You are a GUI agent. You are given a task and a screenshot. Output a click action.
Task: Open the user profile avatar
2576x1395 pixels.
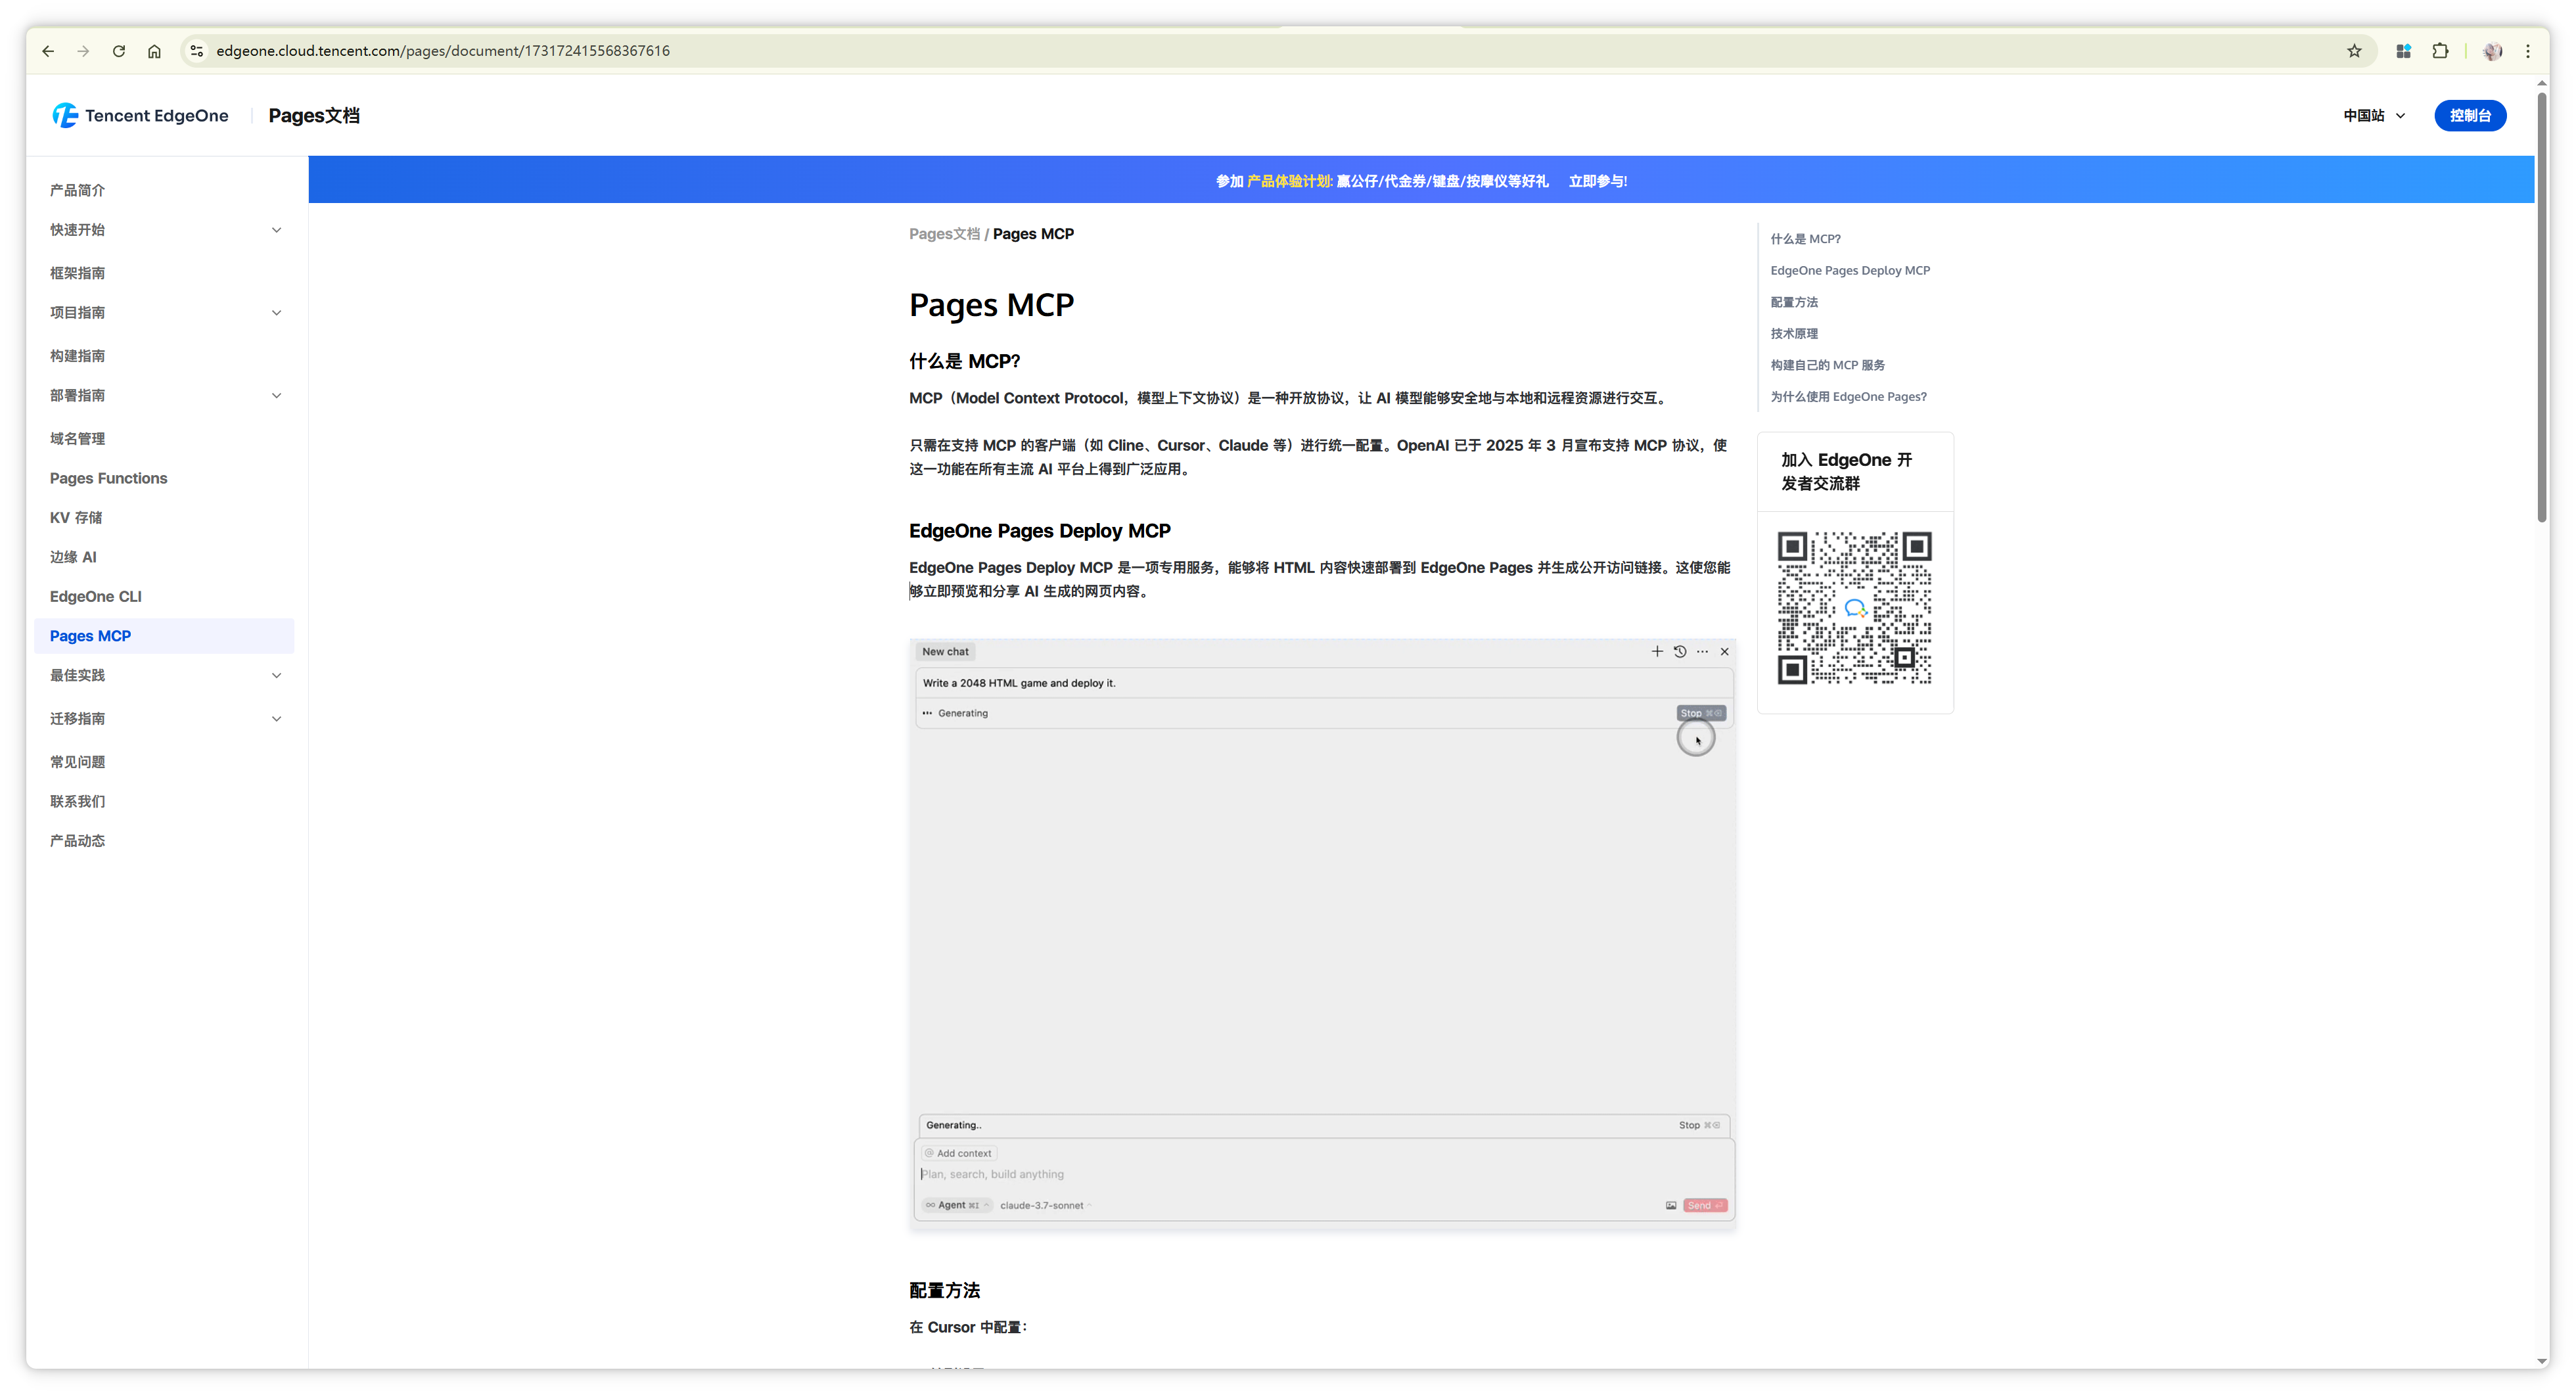[x=2492, y=51]
